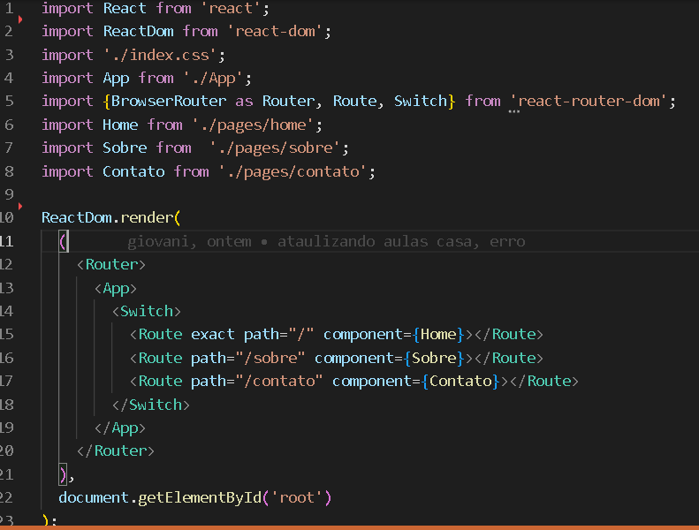Click the 'exact' attribute on the Home route
Screen dimensions: 699x530
[x=213, y=334]
